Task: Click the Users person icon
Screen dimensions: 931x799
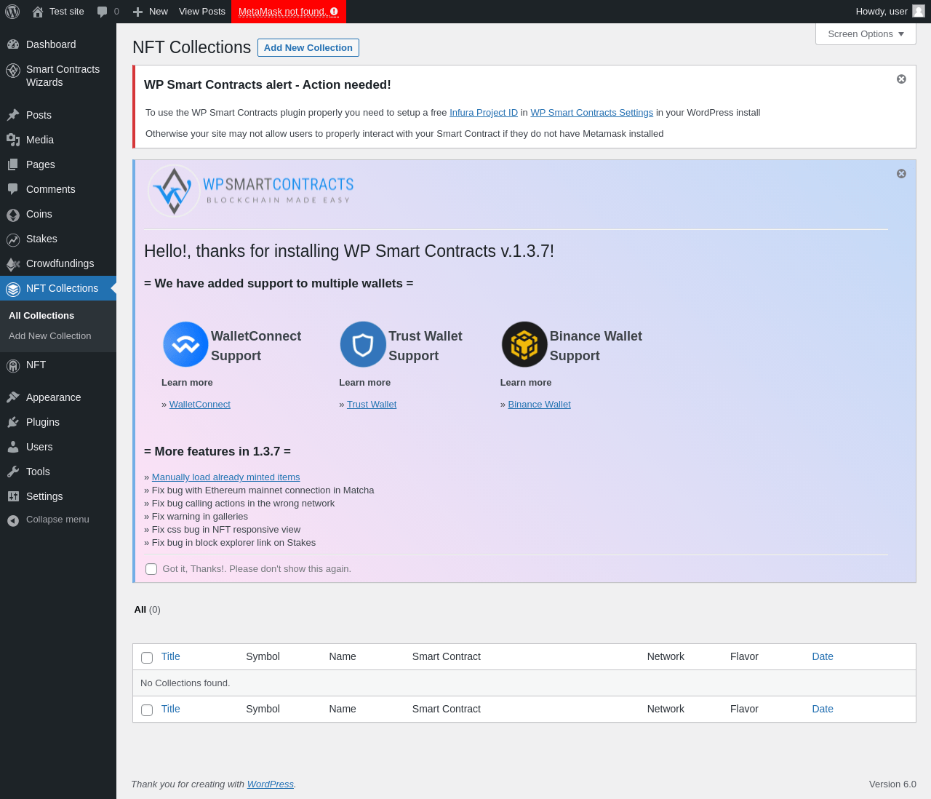Action: click(x=13, y=447)
